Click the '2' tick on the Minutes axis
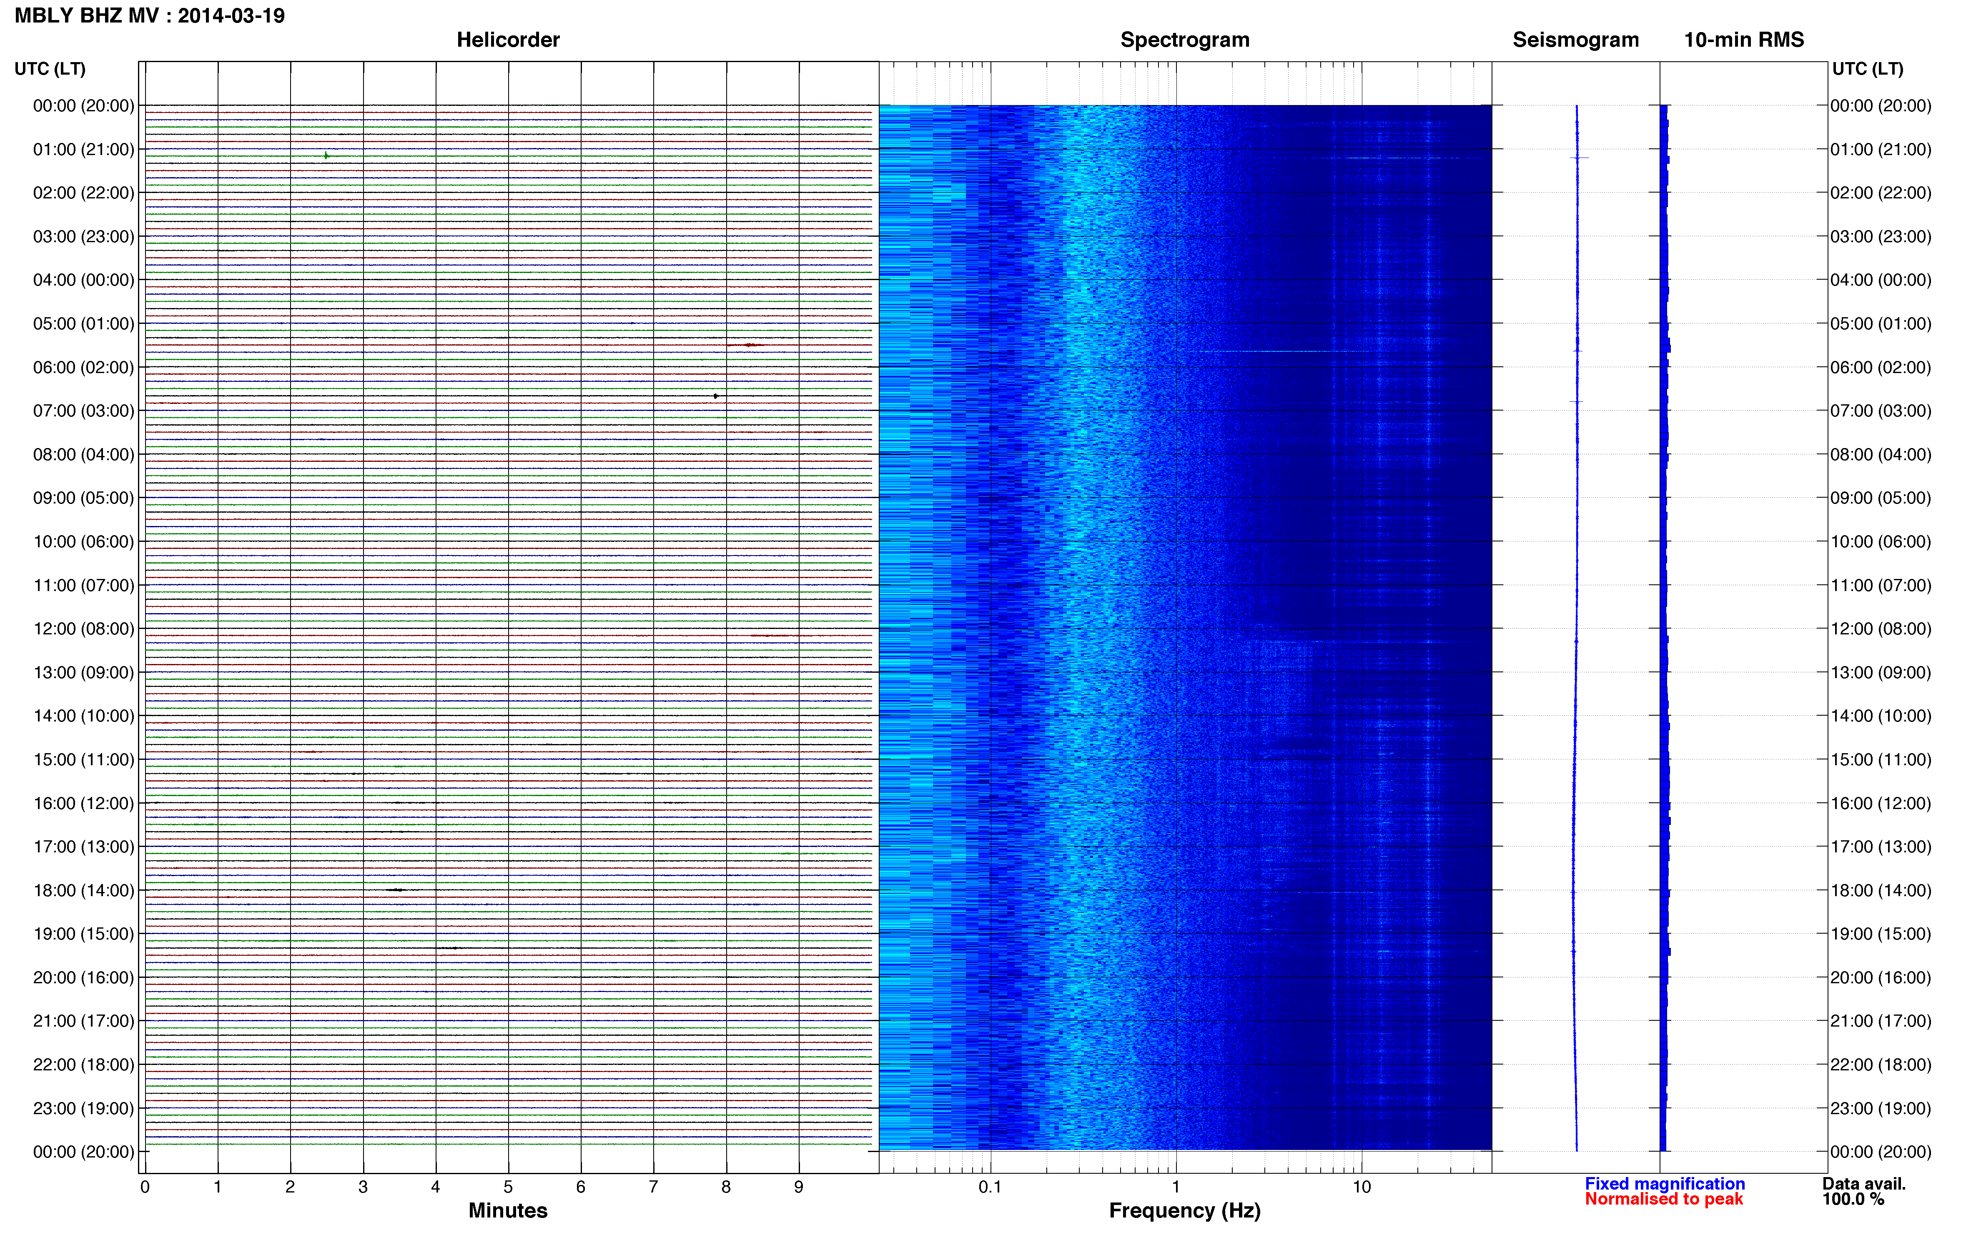Screen dimensions: 1976x1235 click(x=290, y=1187)
